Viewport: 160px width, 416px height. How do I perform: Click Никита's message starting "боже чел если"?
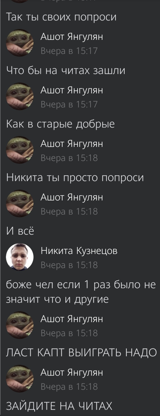click(x=81, y=292)
